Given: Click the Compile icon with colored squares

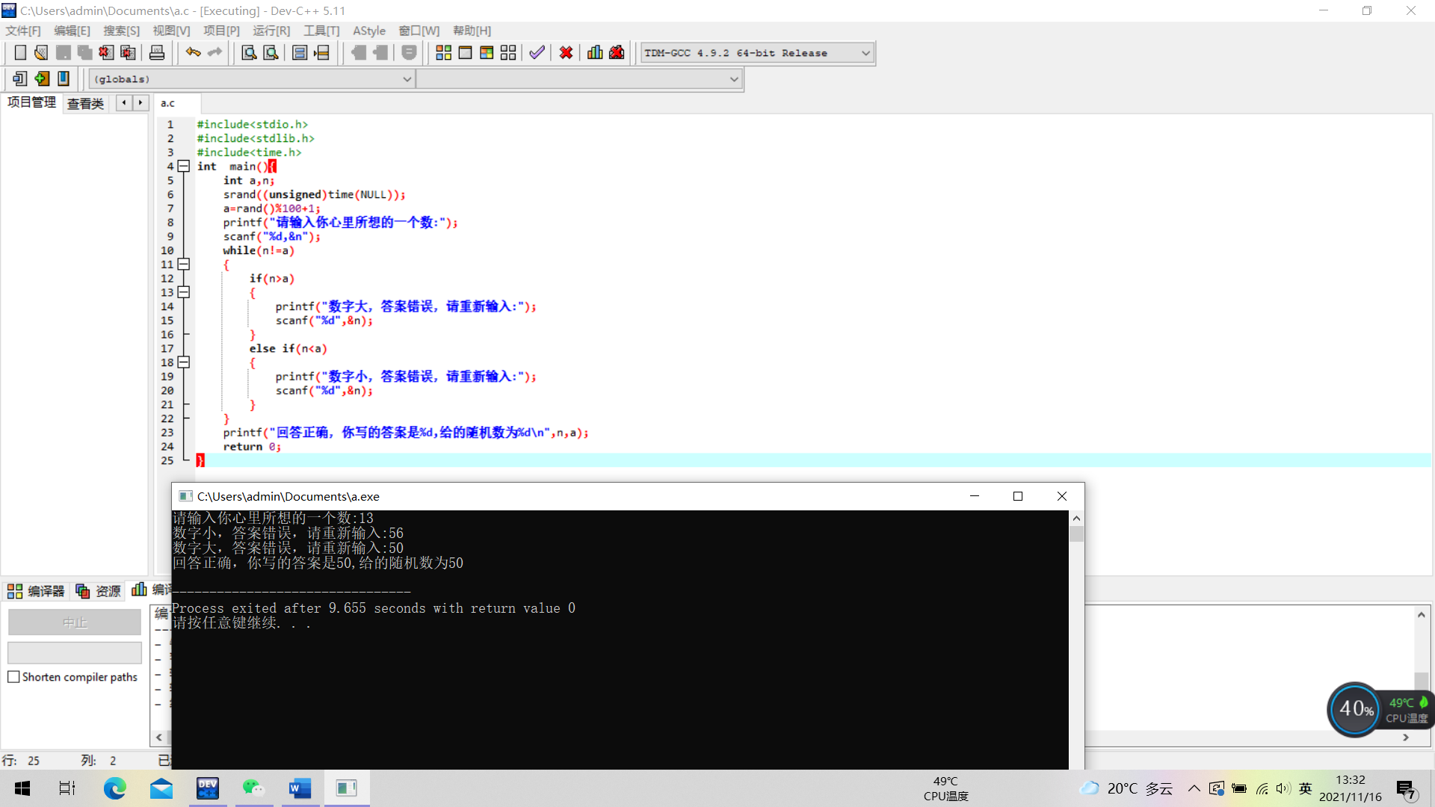Looking at the screenshot, I should point(443,53).
